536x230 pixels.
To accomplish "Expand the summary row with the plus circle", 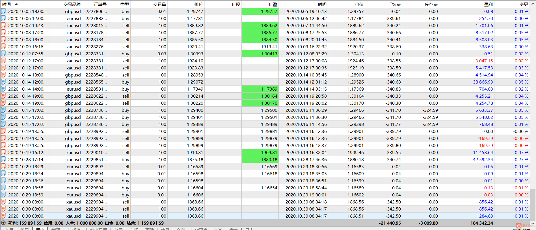I will (3, 223).
